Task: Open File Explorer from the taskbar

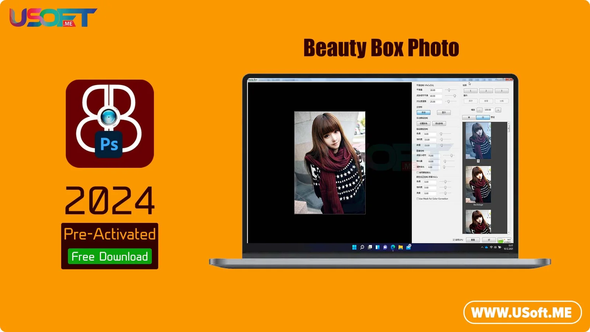Action: [x=400, y=247]
